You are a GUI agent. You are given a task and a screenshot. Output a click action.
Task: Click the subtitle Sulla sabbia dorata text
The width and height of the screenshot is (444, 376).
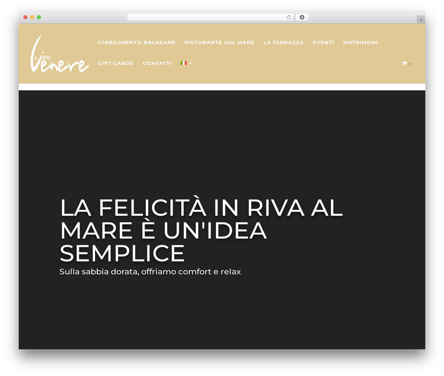pyautogui.click(x=150, y=272)
